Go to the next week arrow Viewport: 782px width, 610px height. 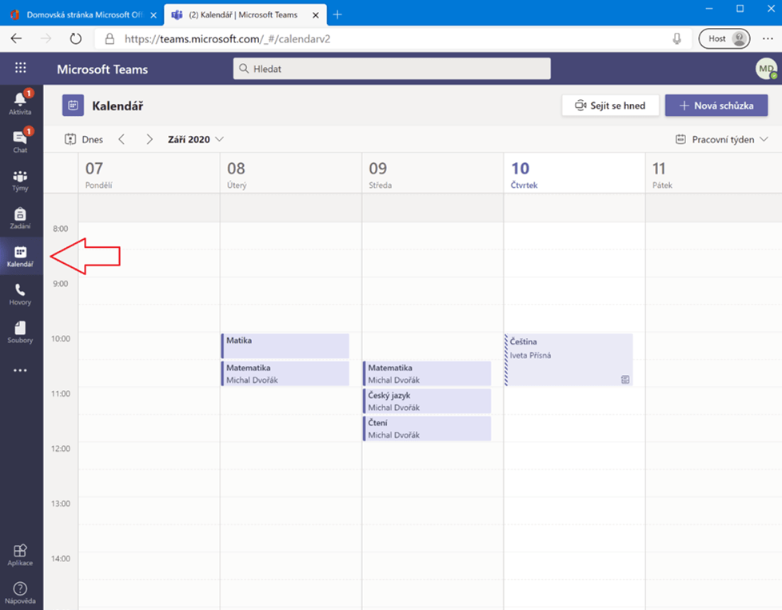(150, 139)
